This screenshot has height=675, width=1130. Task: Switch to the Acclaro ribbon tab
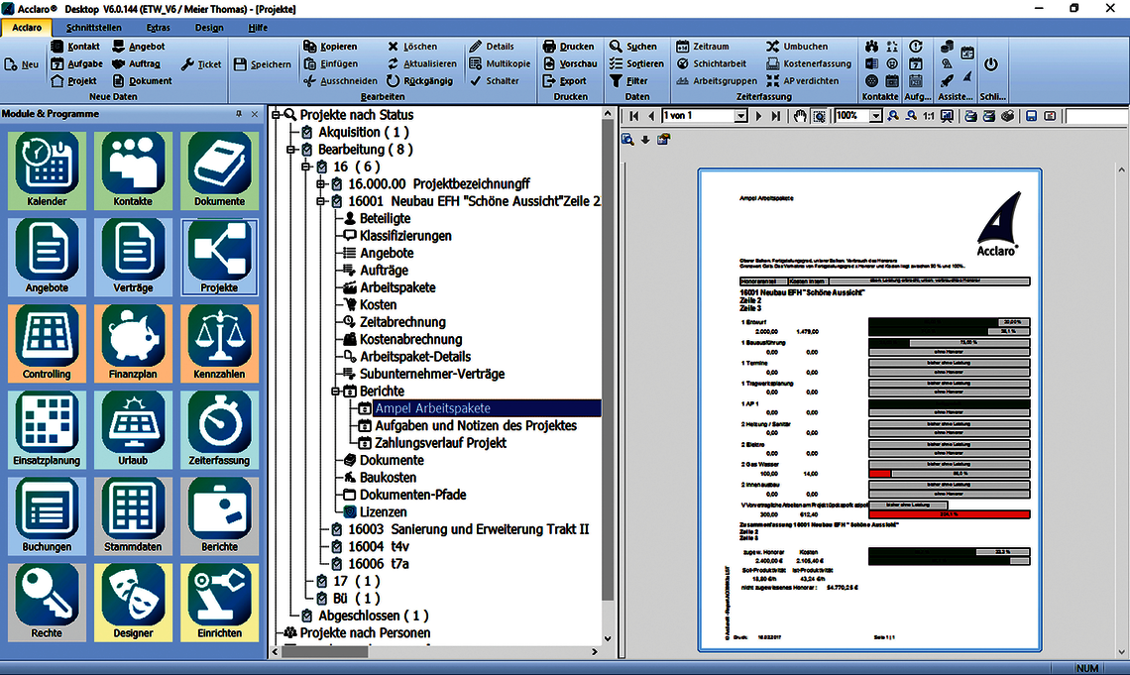[27, 28]
